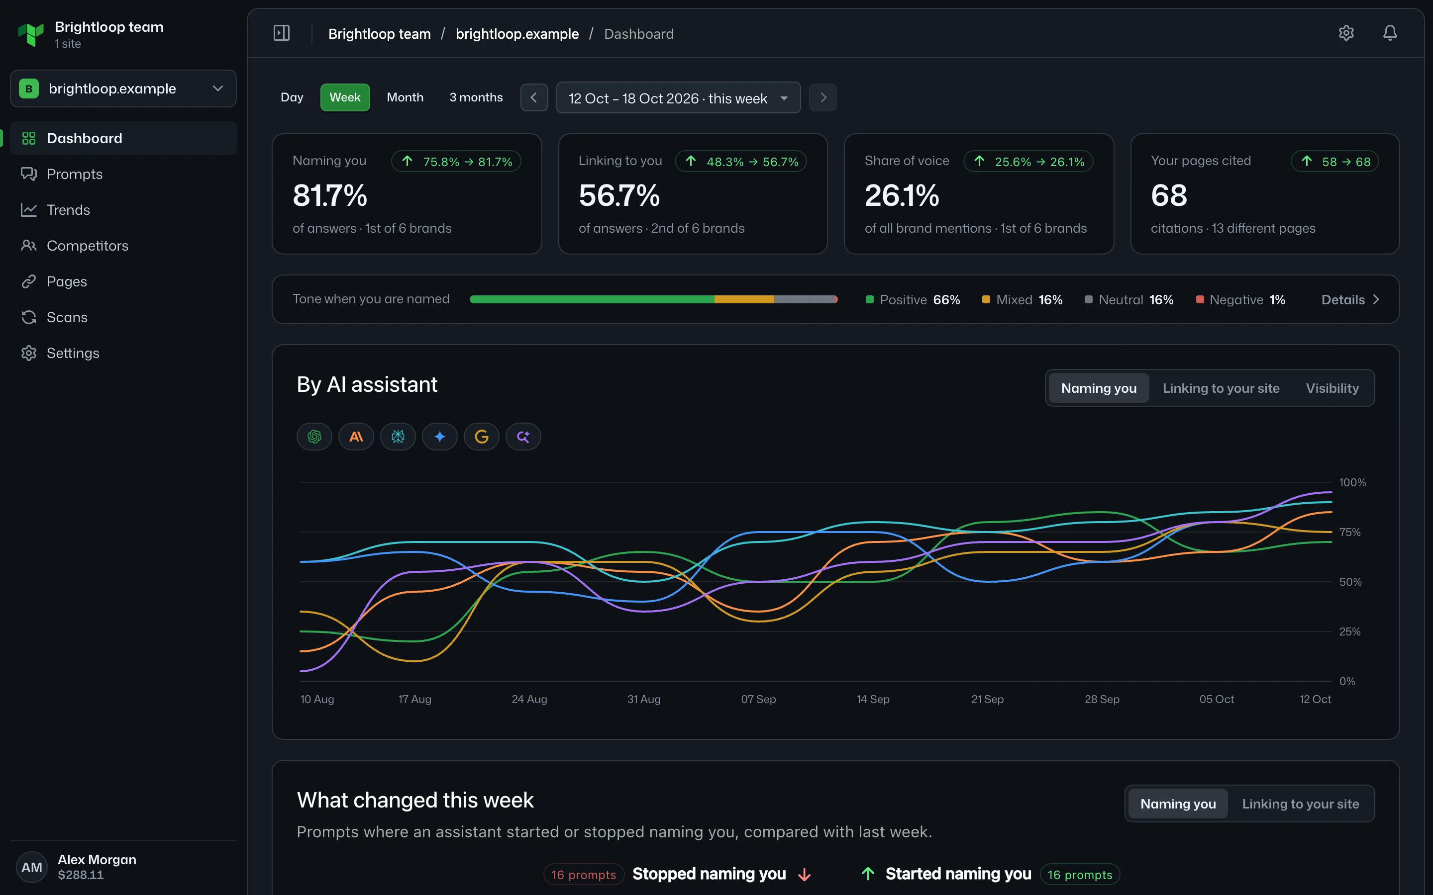Click brightloop.example breadcrumb

click(x=517, y=34)
